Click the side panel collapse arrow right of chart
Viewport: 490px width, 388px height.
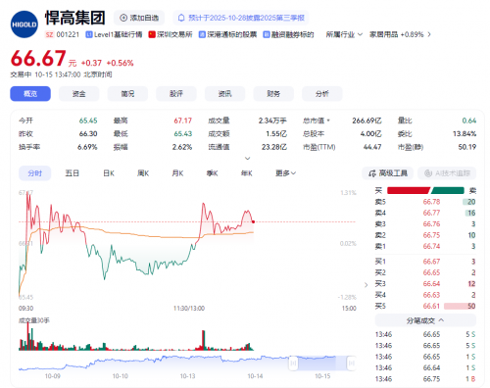click(366, 285)
